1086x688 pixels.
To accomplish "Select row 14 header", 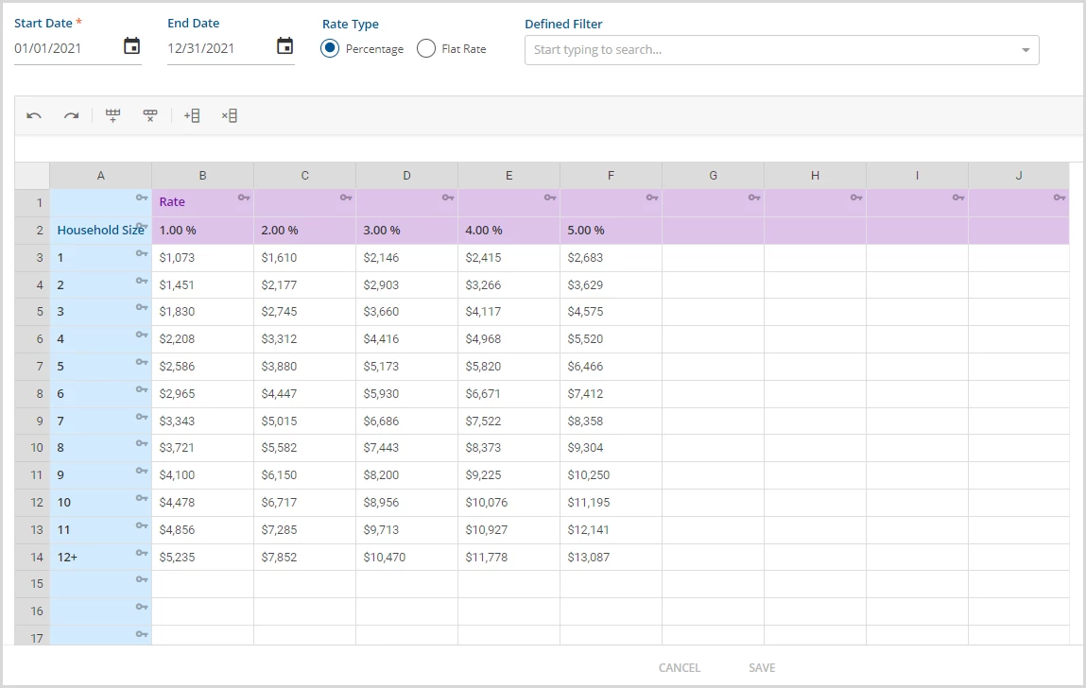I will pos(32,557).
